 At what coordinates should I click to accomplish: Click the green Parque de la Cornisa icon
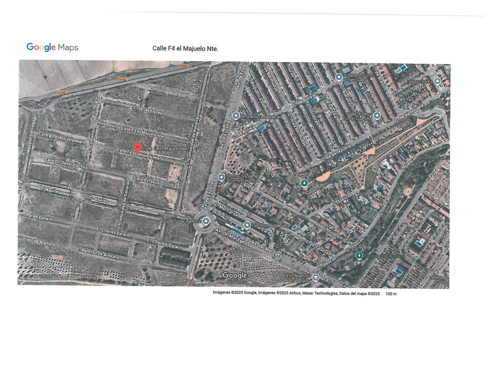coord(359,255)
